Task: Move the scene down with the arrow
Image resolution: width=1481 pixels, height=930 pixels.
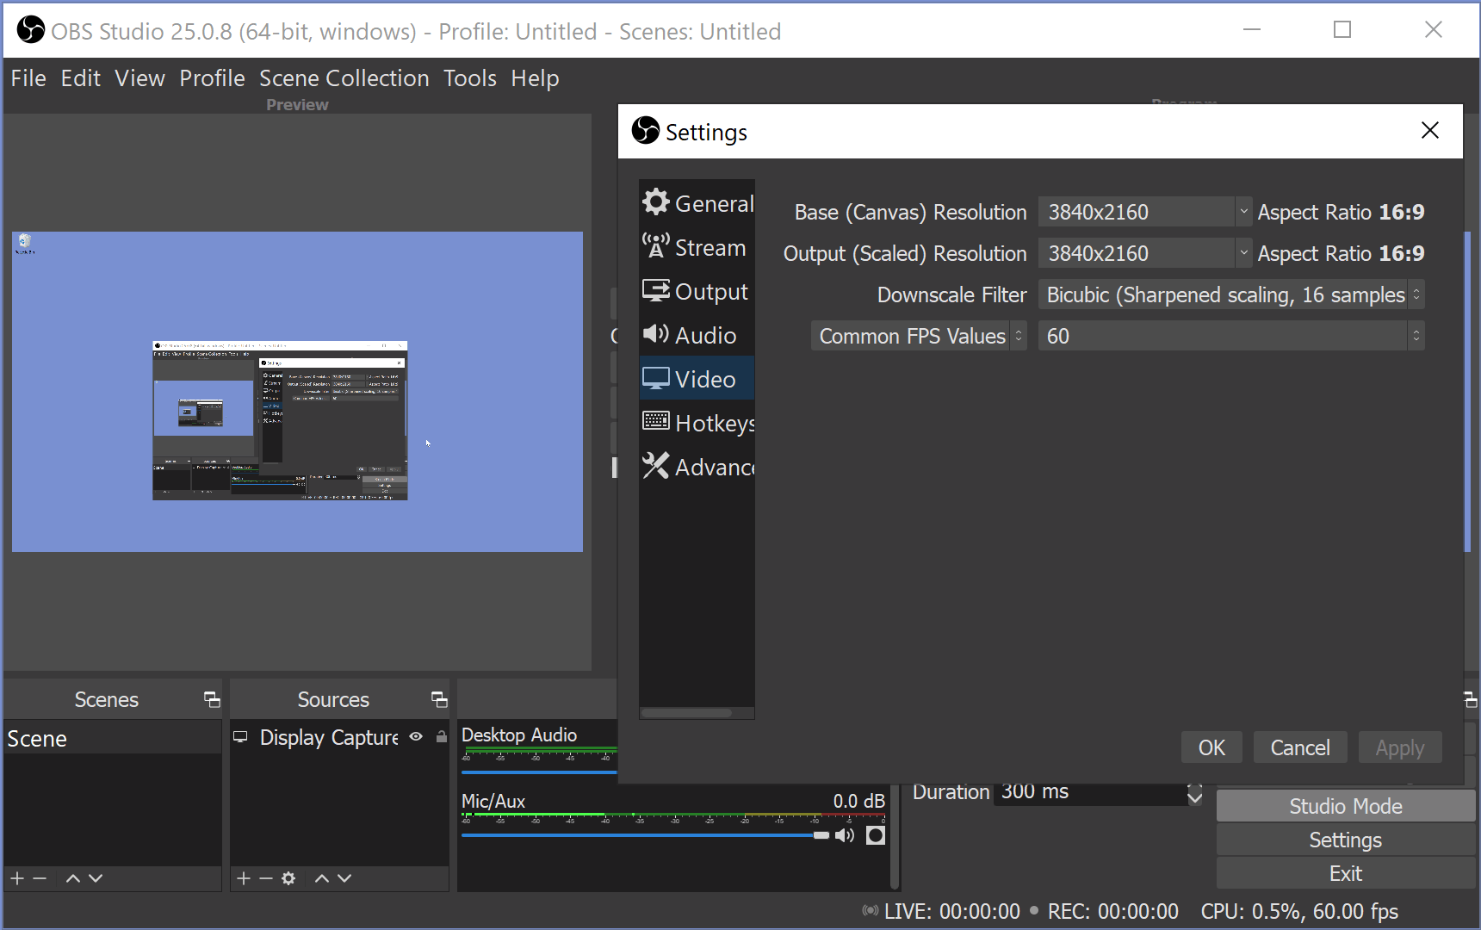Action: click(96, 878)
